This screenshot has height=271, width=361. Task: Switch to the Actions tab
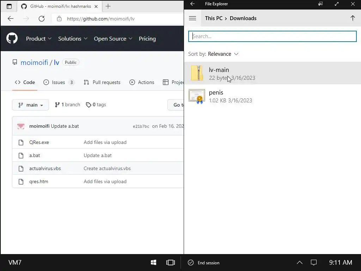click(x=142, y=82)
